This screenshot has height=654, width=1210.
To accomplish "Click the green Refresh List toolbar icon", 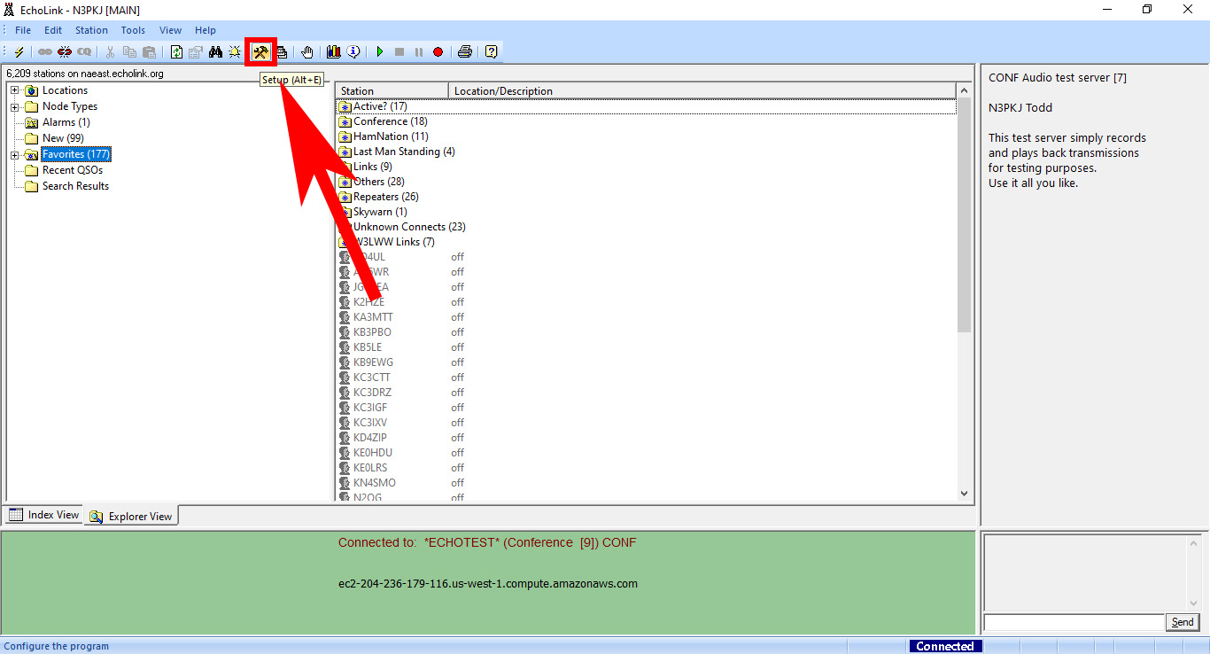I will click(x=176, y=52).
